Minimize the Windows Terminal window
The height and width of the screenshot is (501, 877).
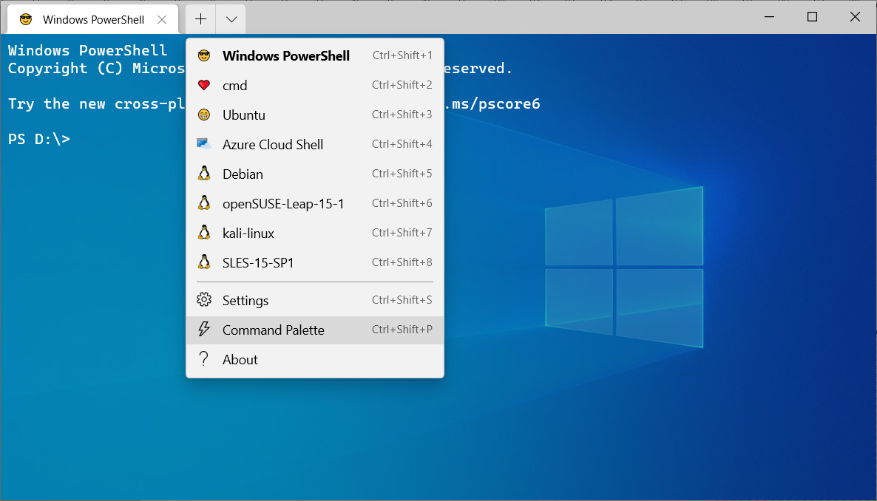click(x=770, y=17)
